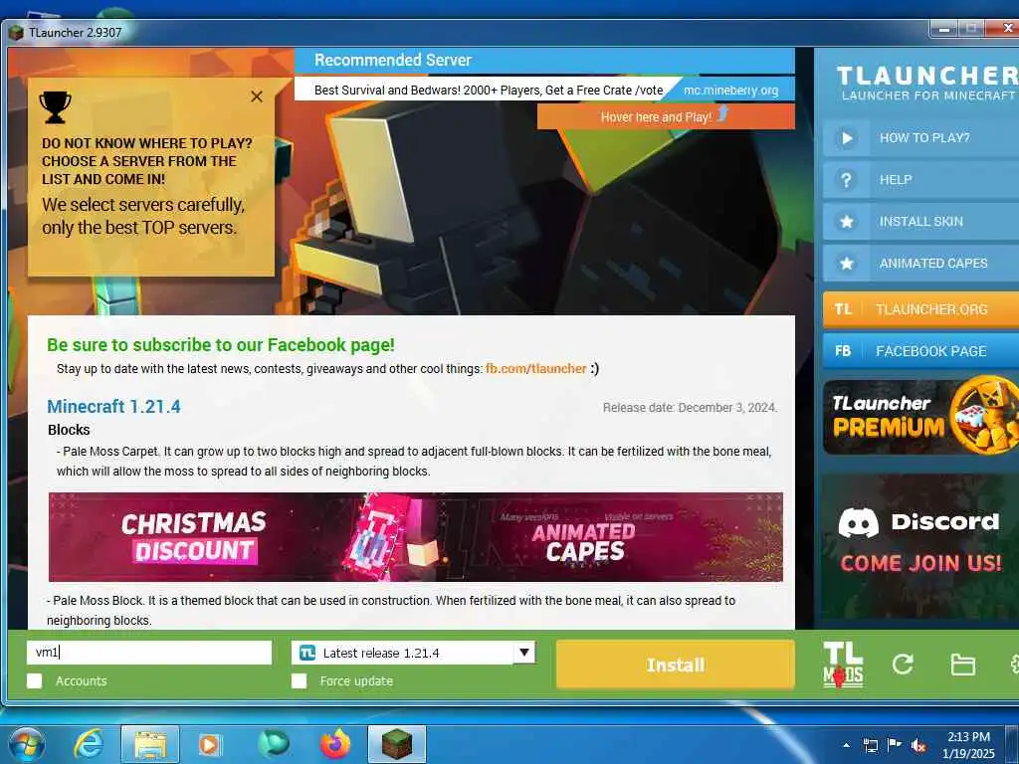Open Windows Explorer from taskbar

click(150, 744)
